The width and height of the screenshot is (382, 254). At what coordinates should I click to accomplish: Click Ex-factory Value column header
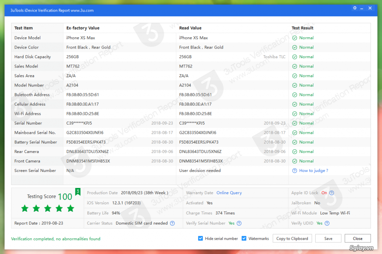coord(83,28)
